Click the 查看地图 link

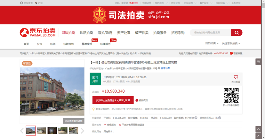point(165,68)
